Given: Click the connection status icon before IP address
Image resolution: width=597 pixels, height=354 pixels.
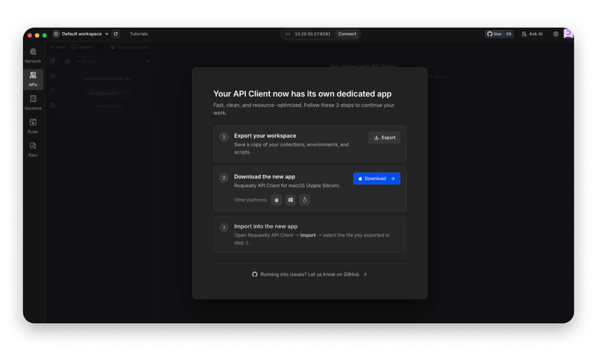Looking at the screenshot, I should (x=288, y=34).
